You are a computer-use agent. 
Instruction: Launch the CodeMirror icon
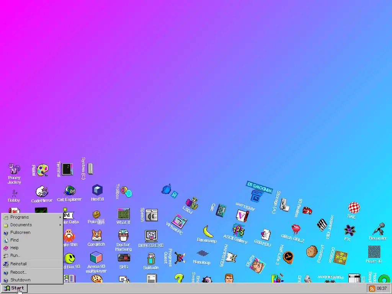coord(41,192)
